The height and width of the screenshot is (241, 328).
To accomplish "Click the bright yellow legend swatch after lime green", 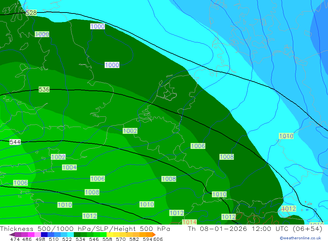I will (110, 234).
